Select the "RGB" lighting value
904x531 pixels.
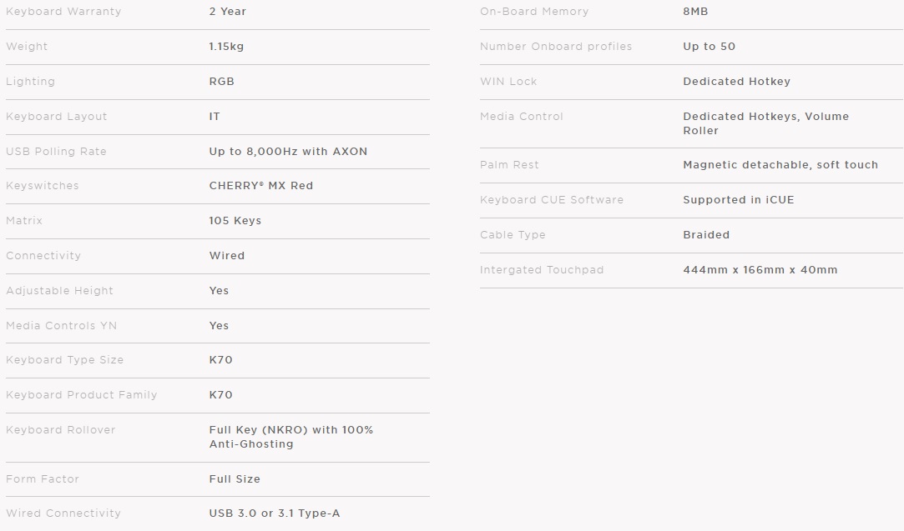click(221, 82)
